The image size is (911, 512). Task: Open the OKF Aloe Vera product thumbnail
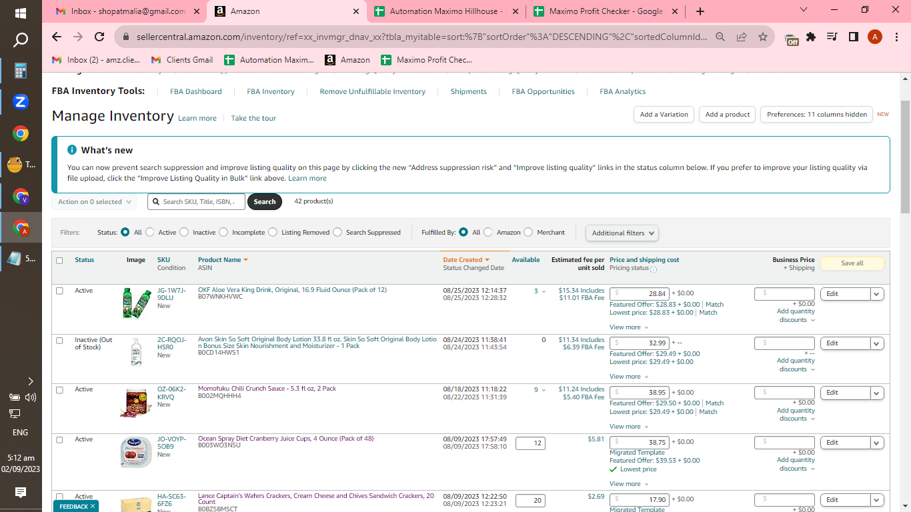coord(136,303)
